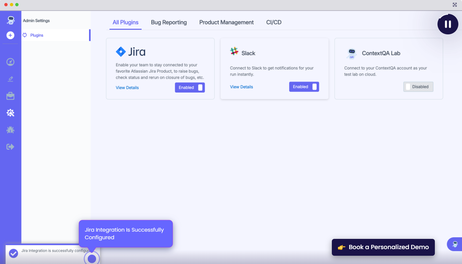Click the plus create icon in sidebar

tap(11, 35)
